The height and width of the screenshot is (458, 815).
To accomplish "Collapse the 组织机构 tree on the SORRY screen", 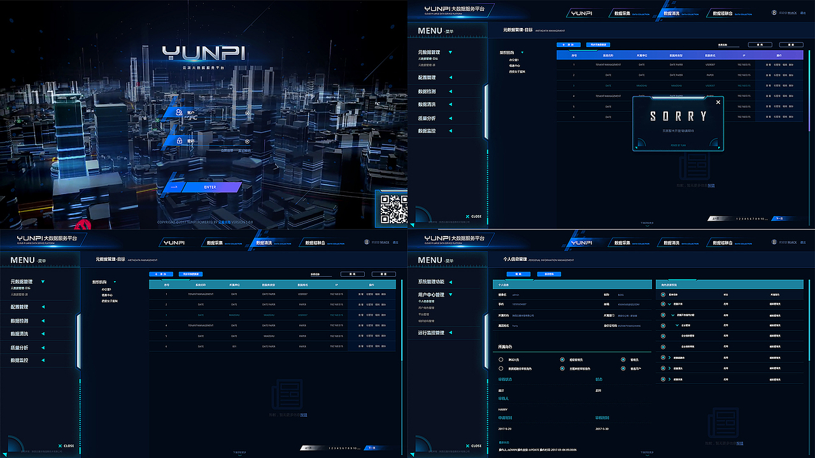I will [x=522, y=53].
